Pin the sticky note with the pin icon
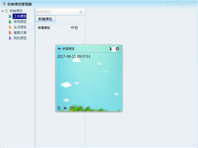 [x=59, y=49]
